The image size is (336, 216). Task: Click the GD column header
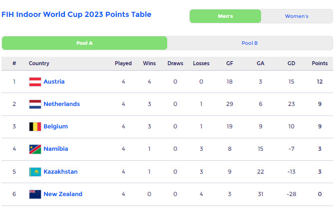291,63
